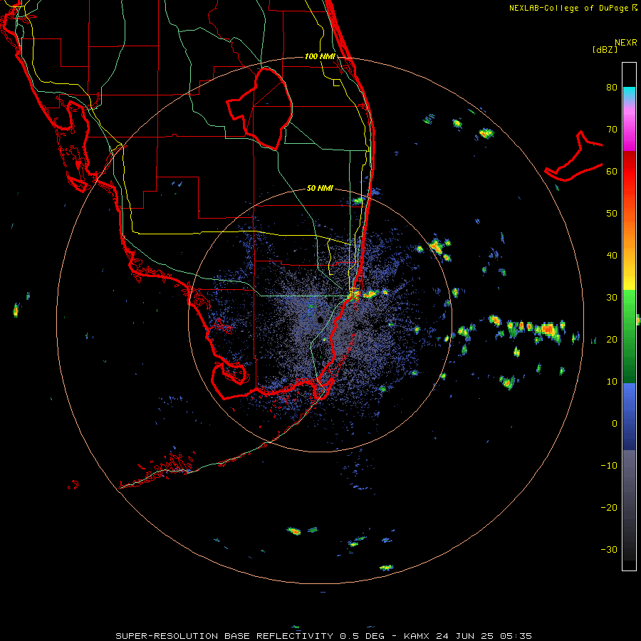The width and height of the screenshot is (641, 641).
Task: Click the isolated storm cell at the far west edge
Action: [16, 311]
